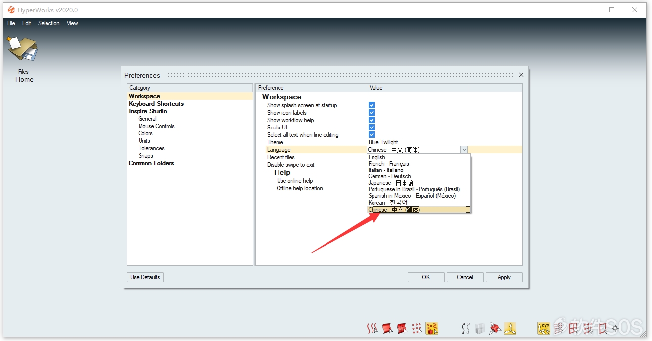Click the Category column header
The width and height of the screenshot is (652, 341).
190,88
